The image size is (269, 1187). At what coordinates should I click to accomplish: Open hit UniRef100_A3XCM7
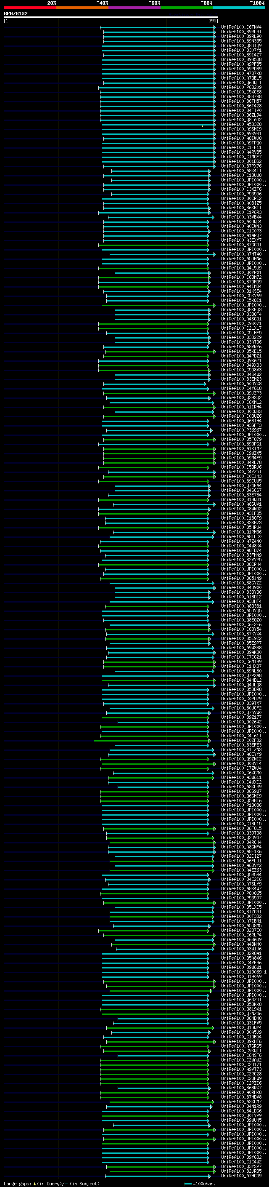(x=241, y=1101)
